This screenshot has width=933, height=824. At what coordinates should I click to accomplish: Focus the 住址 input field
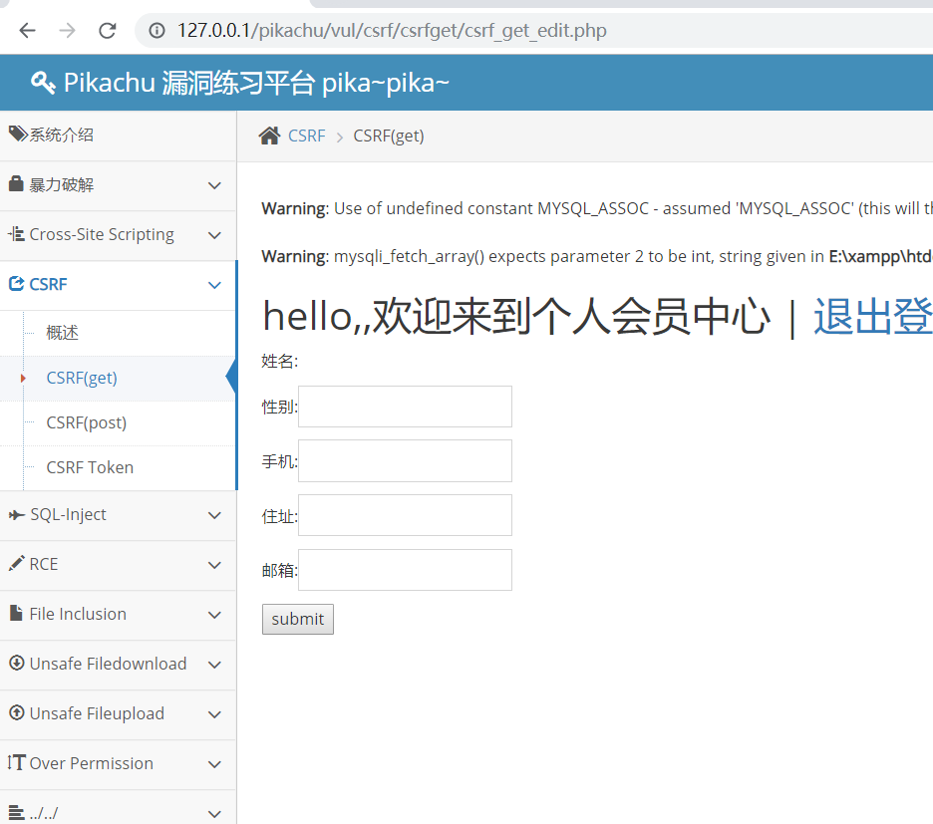point(405,515)
